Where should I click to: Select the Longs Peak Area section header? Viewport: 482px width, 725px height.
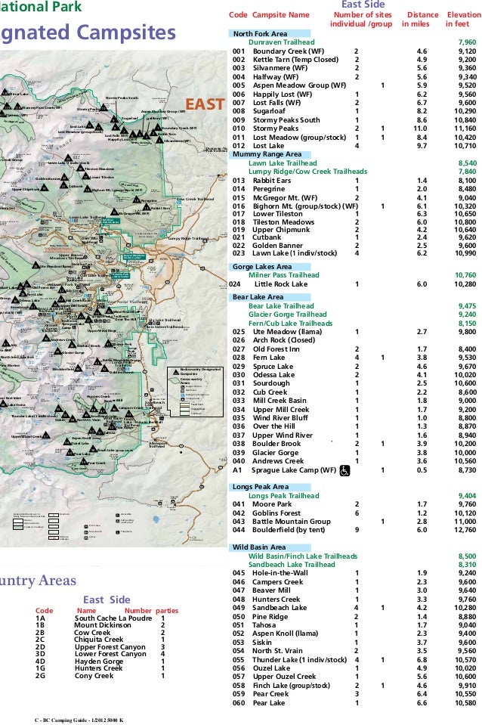pyautogui.click(x=269, y=487)
